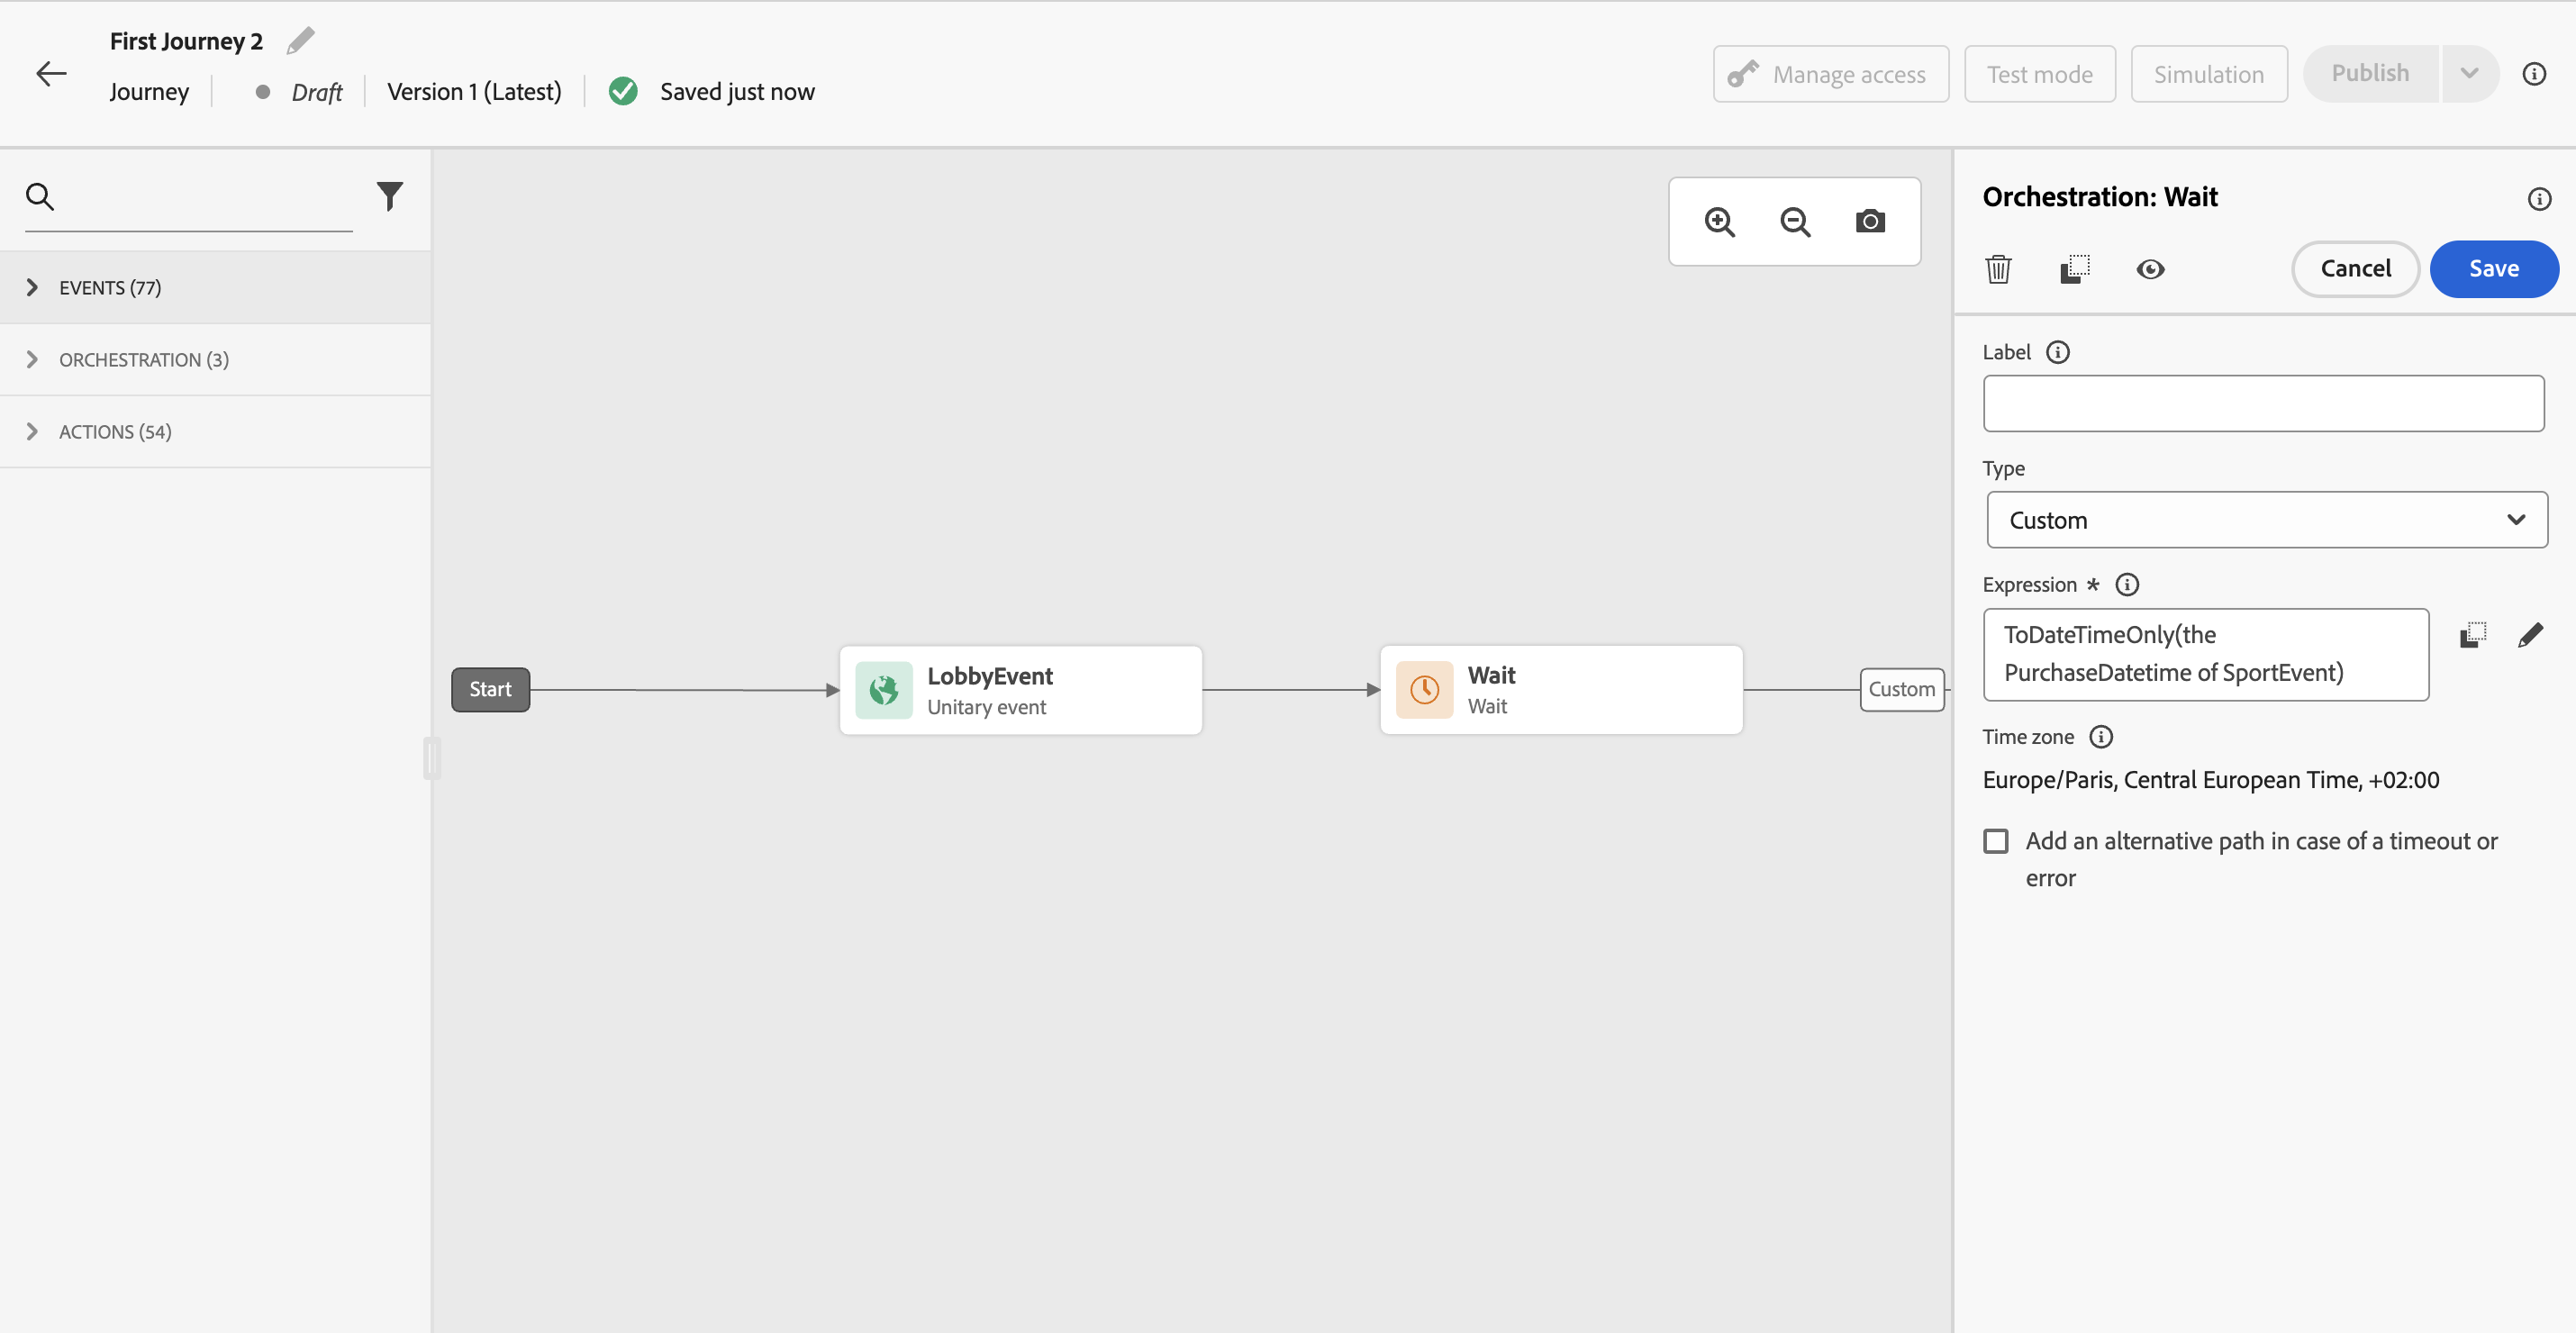Edit journey name with pencil icon
This screenshot has width=2576, height=1333.
point(300,41)
